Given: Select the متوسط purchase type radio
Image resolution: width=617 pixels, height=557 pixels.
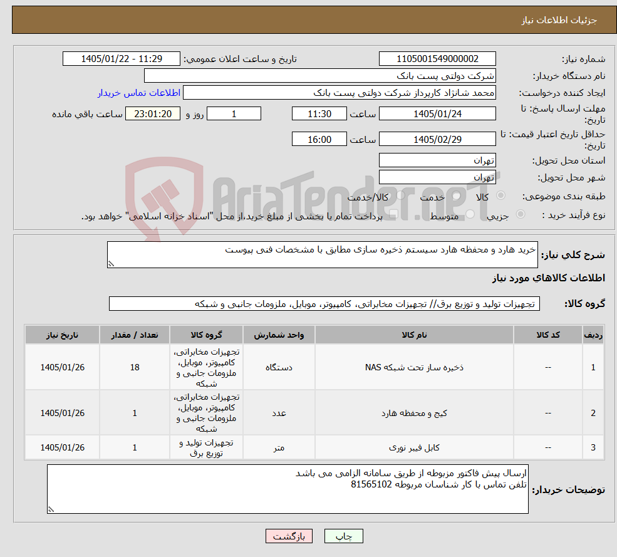Looking at the screenshot, I should coord(470,214).
